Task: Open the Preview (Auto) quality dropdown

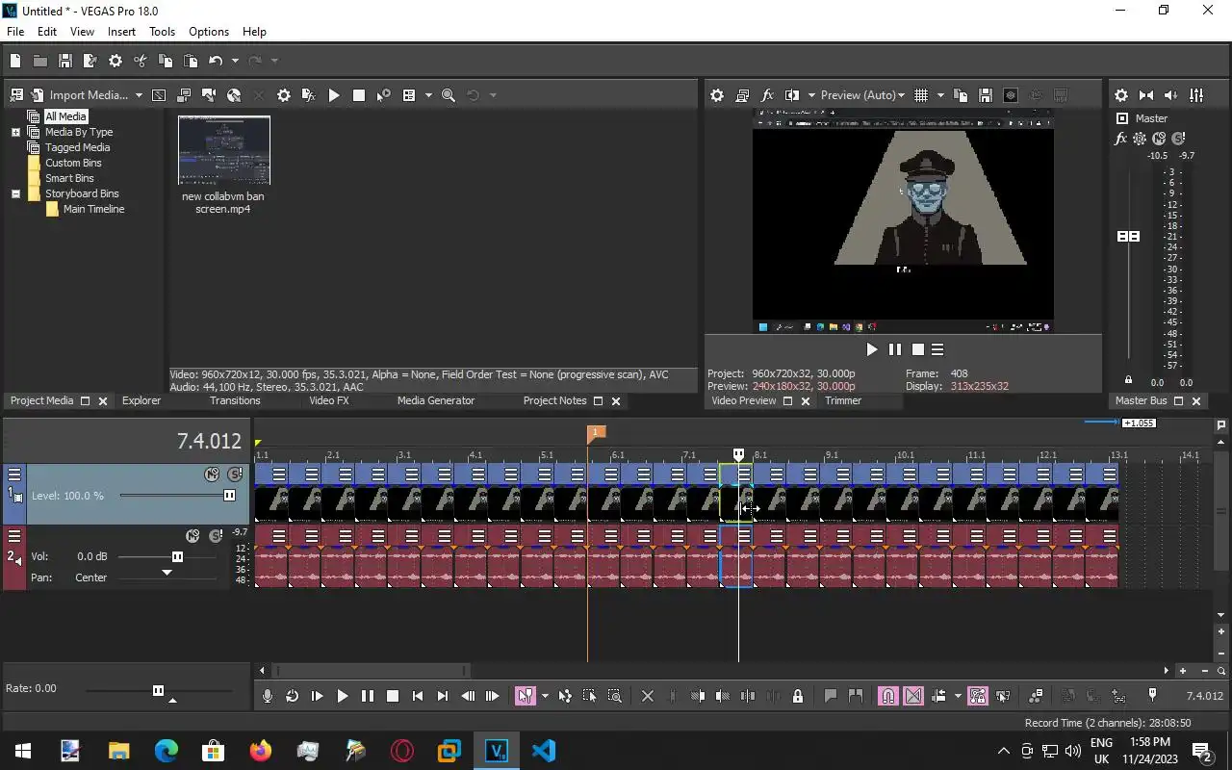Action: tap(862, 95)
